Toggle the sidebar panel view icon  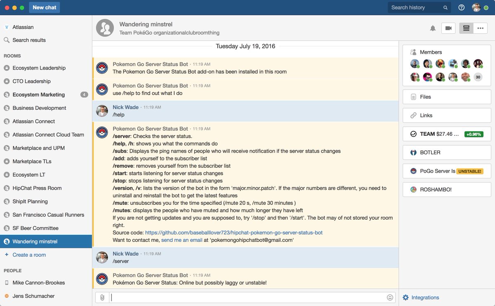point(466,28)
